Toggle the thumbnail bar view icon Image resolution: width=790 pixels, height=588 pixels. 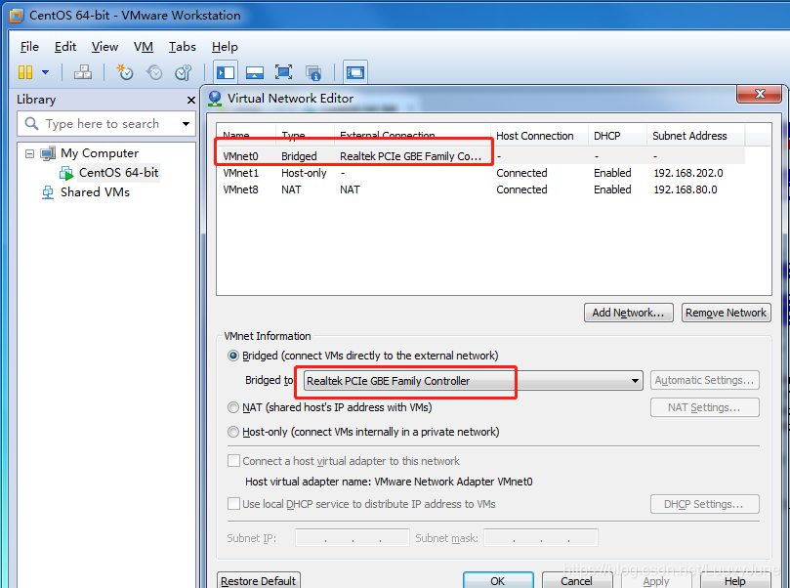tap(255, 72)
